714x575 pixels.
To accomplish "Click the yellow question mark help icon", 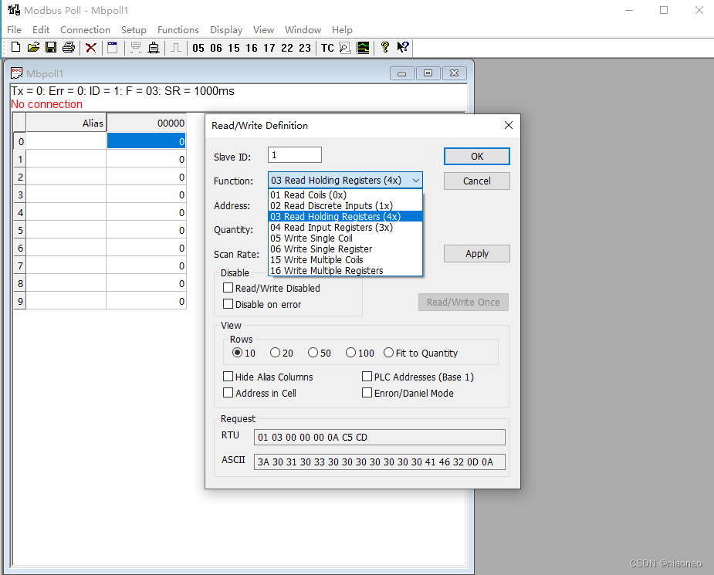I will point(385,47).
